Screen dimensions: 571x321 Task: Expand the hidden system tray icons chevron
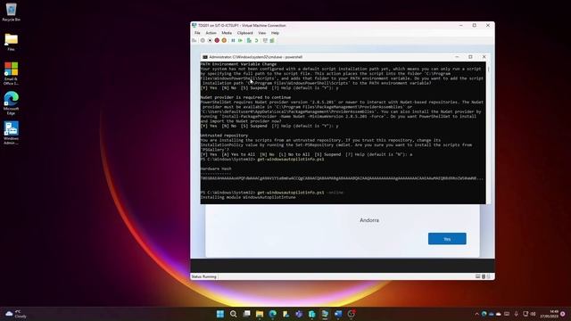point(476,314)
